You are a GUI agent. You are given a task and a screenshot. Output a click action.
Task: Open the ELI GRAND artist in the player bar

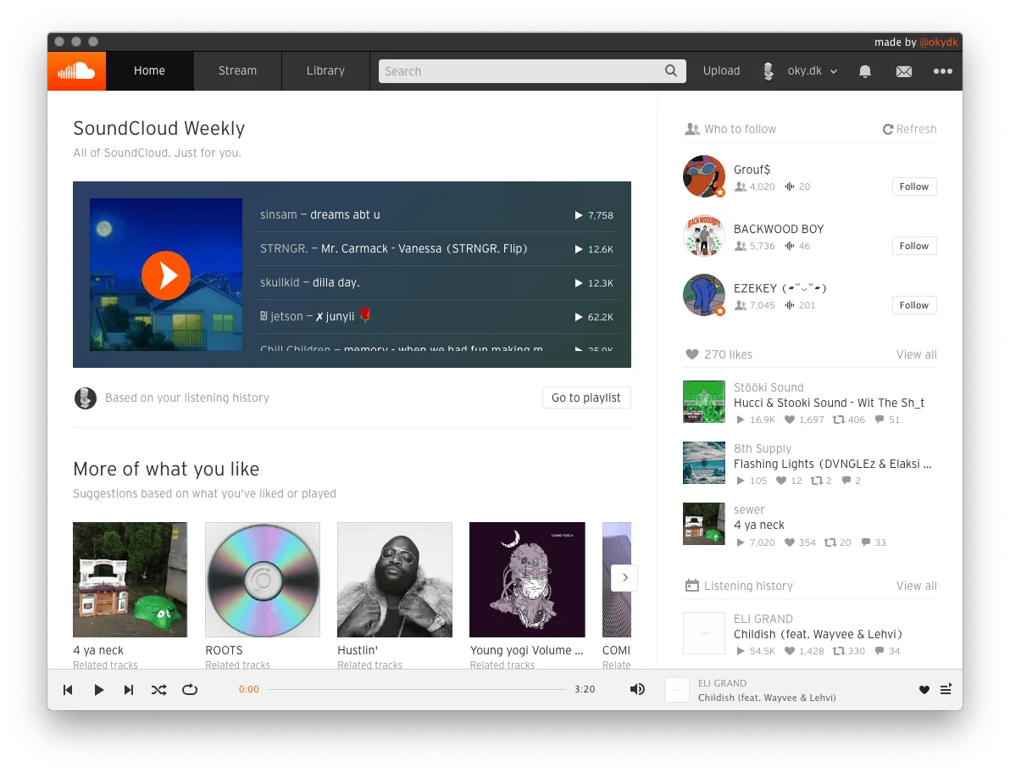point(722,683)
